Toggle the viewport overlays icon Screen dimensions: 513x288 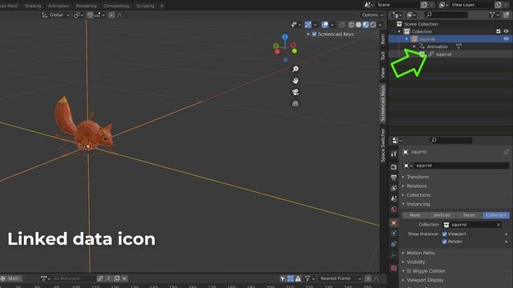[x=325, y=25]
